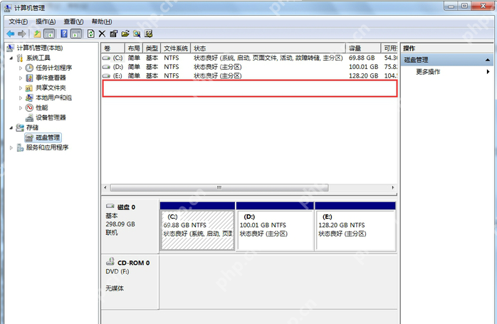This screenshot has height=324, width=497.
Task: Click the black X delete toolbar icon
Action: click(102, 33)
